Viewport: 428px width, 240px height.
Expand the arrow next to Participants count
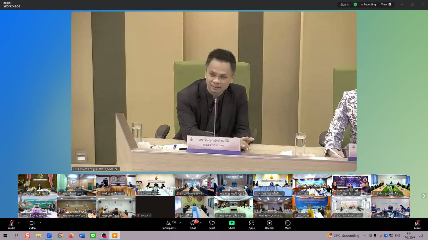(180, 223)
